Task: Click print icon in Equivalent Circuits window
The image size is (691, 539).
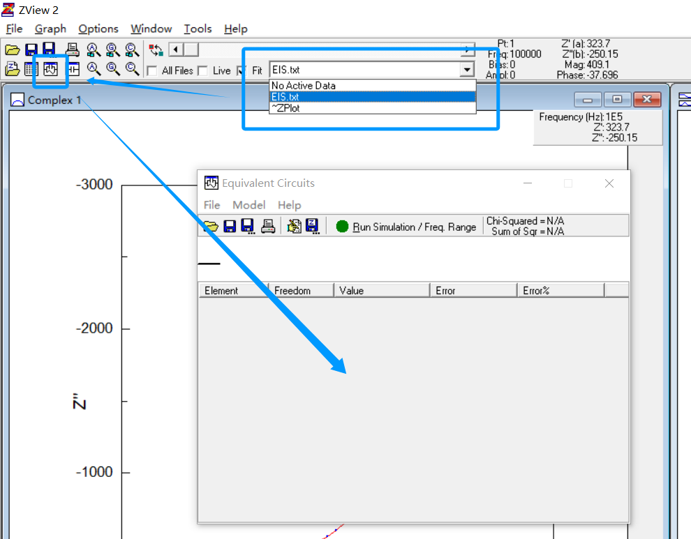Action: tap(268, 226)
